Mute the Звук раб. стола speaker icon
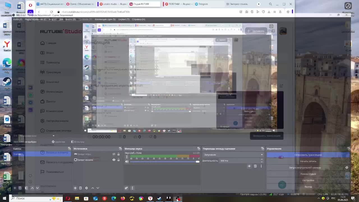 [x=127, y=161]
